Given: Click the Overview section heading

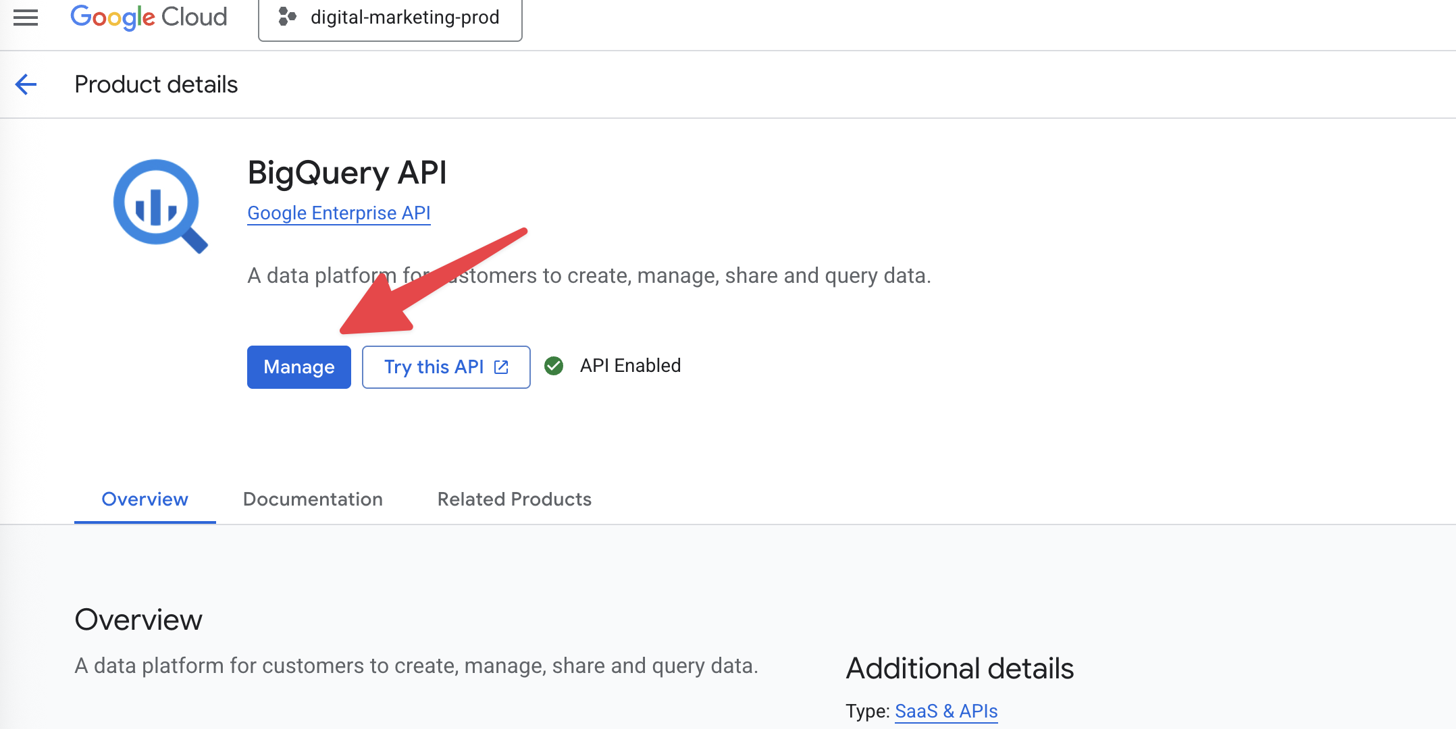Looking at the screenshot, I should click(x=138, y=620).
